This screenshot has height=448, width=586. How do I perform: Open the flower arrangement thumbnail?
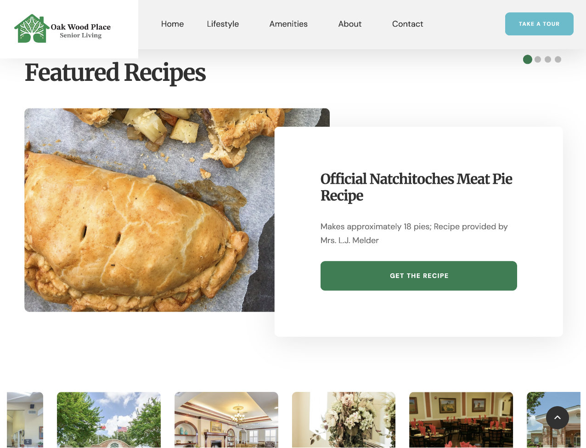tap(344, 420)
